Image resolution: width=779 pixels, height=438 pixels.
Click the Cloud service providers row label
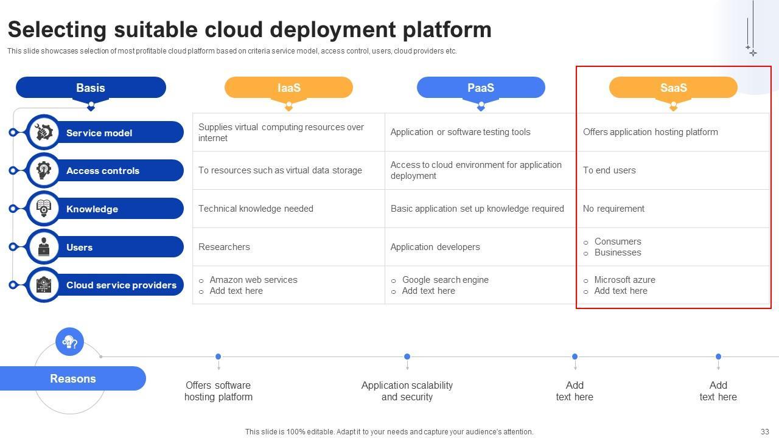coord(121,285)
